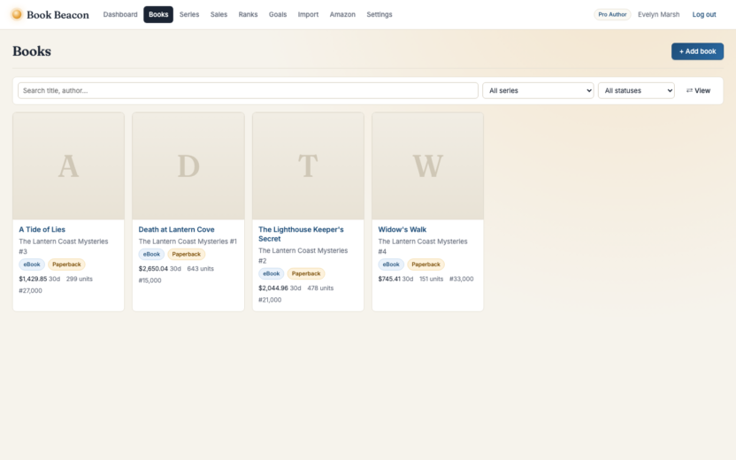This screenshot has width=736, height=460.
Task: Navigate to Ranks
Action: [248, 14]
